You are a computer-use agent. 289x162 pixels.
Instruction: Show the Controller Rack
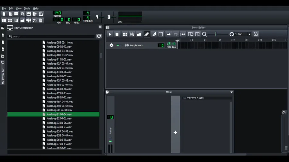coord(35,20)
